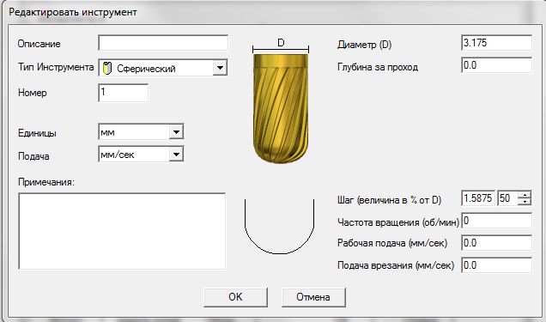Click the tool tip profile outline drawing
This screenshot has height=322, width=546.
coord(280,227)
